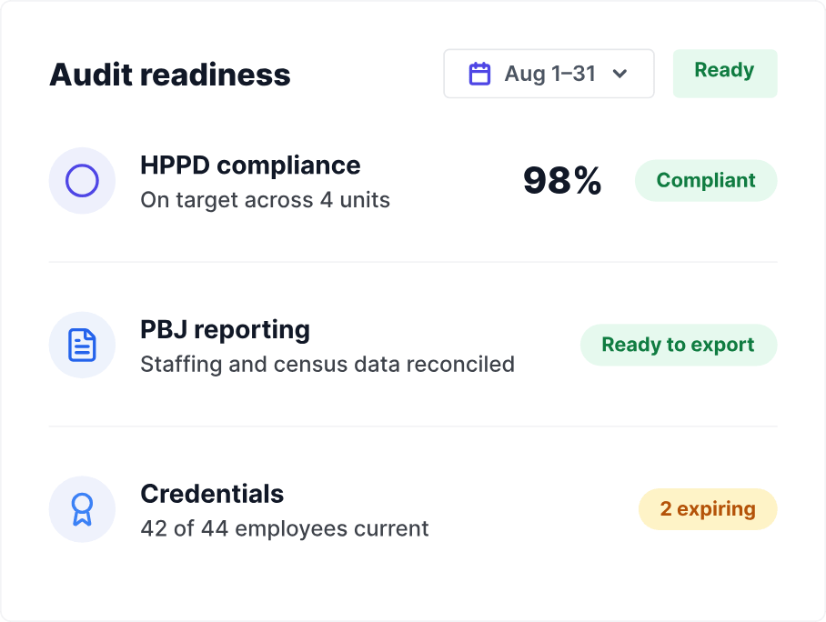
Task: Click the Ready to export pill
Action: tap(679, 345)
